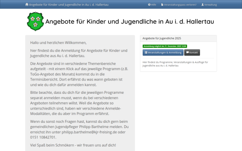Open 'Veranstaltungspass verloren?' link
Screen dimensions: 242x151
[179, 4]
